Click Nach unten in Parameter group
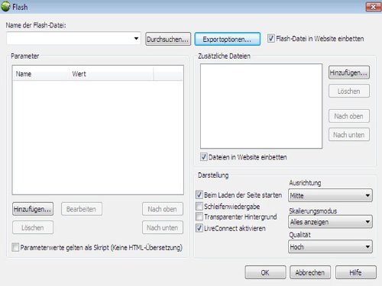The height and width of the screenshot is (286, 382). 163,227
